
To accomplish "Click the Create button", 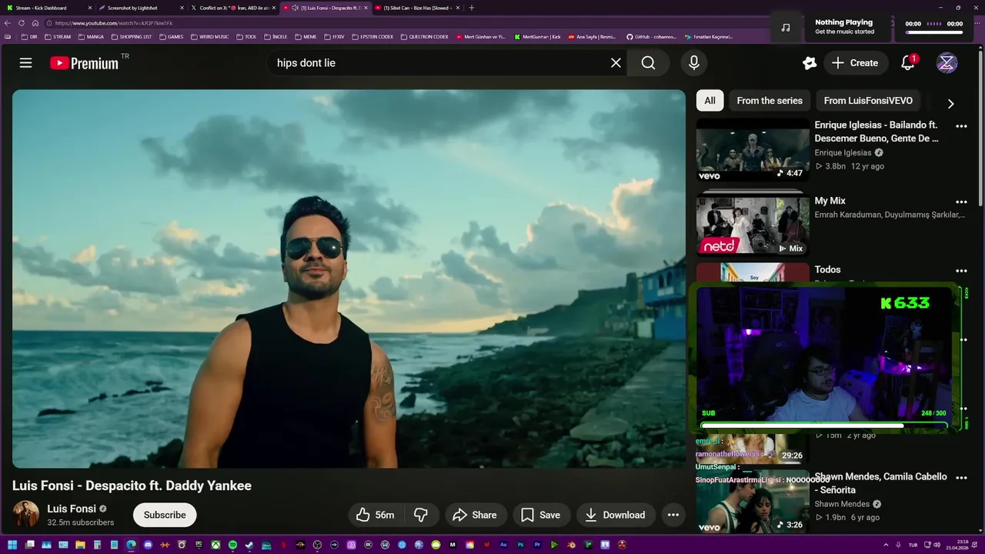I will 854,63.
